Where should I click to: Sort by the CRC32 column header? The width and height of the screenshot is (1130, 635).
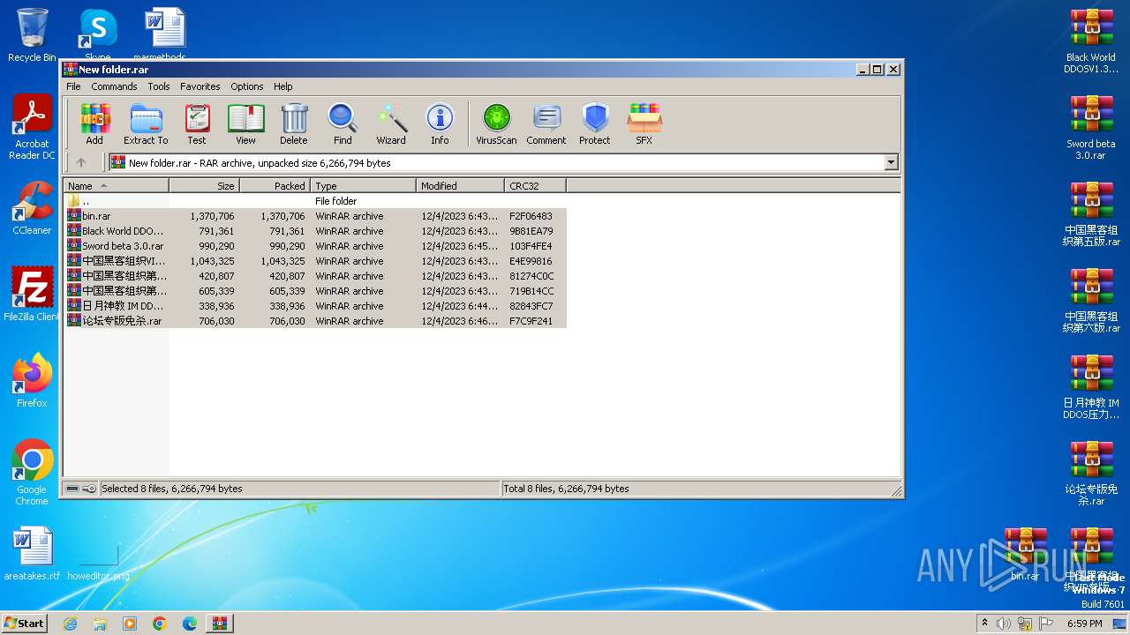(x=535, y=186)
